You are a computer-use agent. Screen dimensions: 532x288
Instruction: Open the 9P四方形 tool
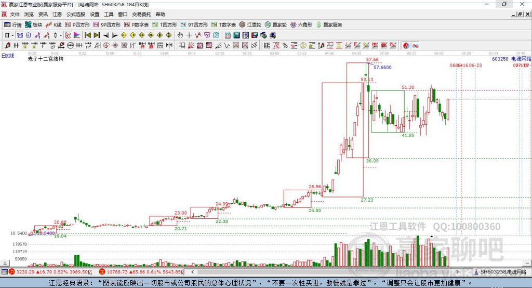[107, 25]
